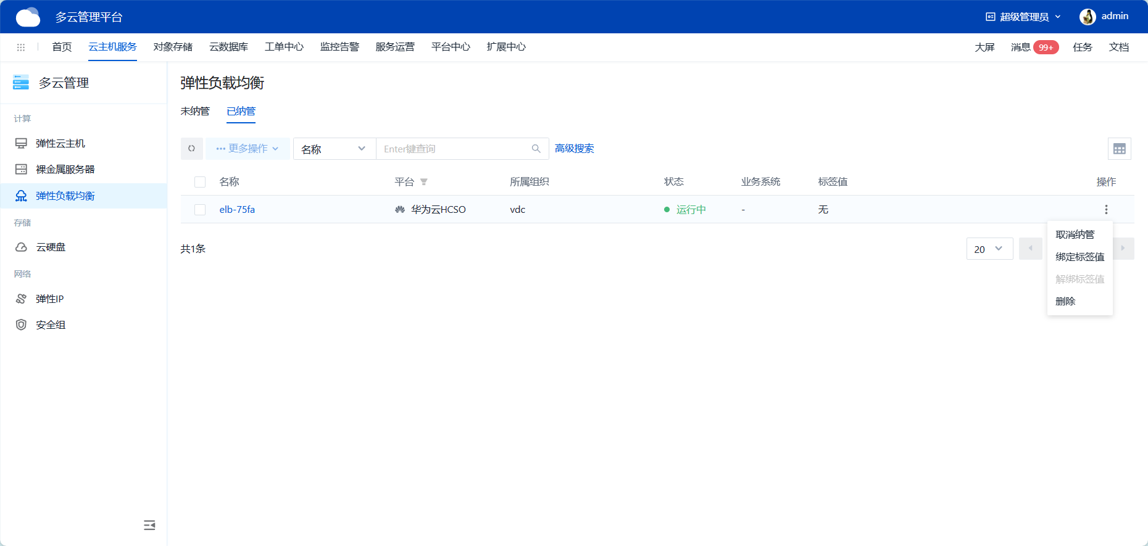Select all rows with header checkbox
This screenshot has width=1148, height=546.
200,182
